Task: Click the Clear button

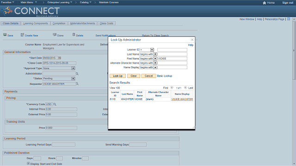Action: click(x=134, y=76)
